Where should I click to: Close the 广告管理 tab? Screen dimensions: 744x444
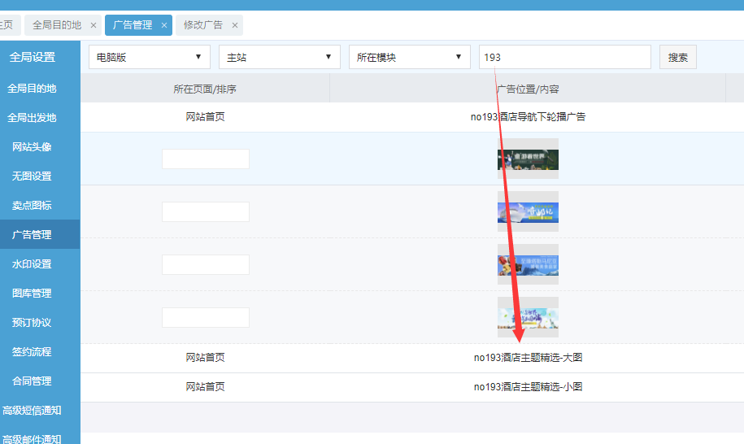(x=164, y=25)
